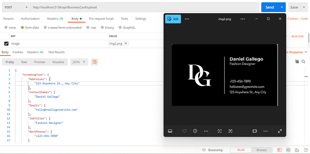Open keyboard shortcuts icon in status bar
310x154 pixels.
pos(297,150)
